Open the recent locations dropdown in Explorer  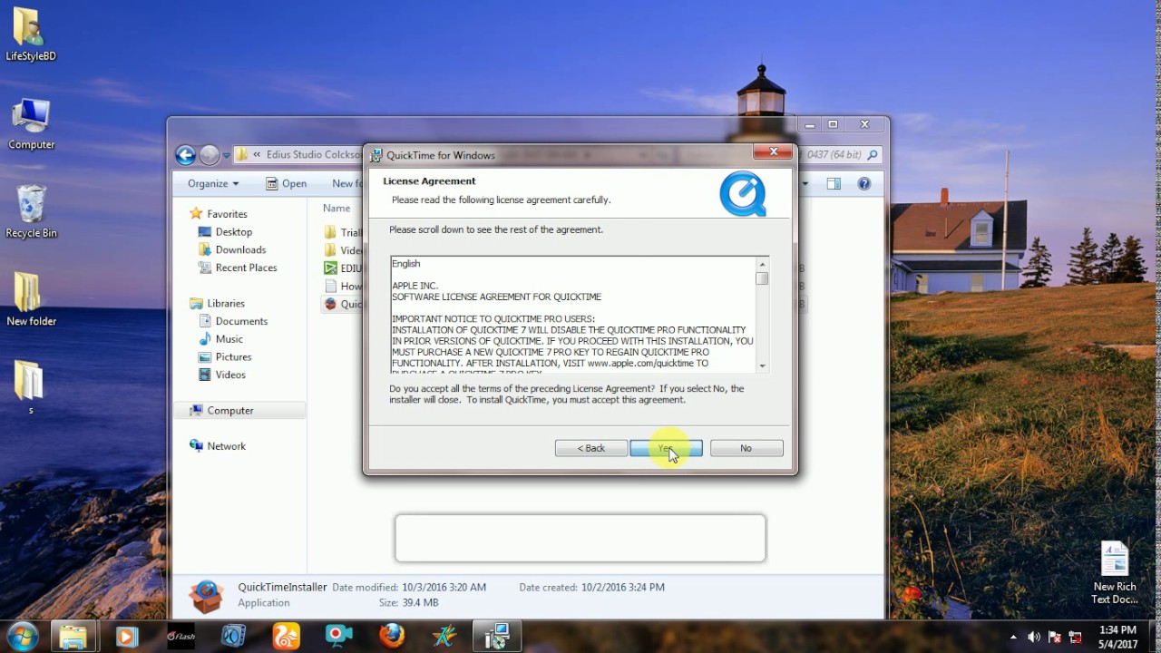tap(226, 155)
